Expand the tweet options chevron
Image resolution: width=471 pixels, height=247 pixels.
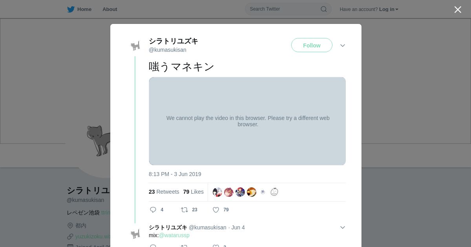click(343, 45)
